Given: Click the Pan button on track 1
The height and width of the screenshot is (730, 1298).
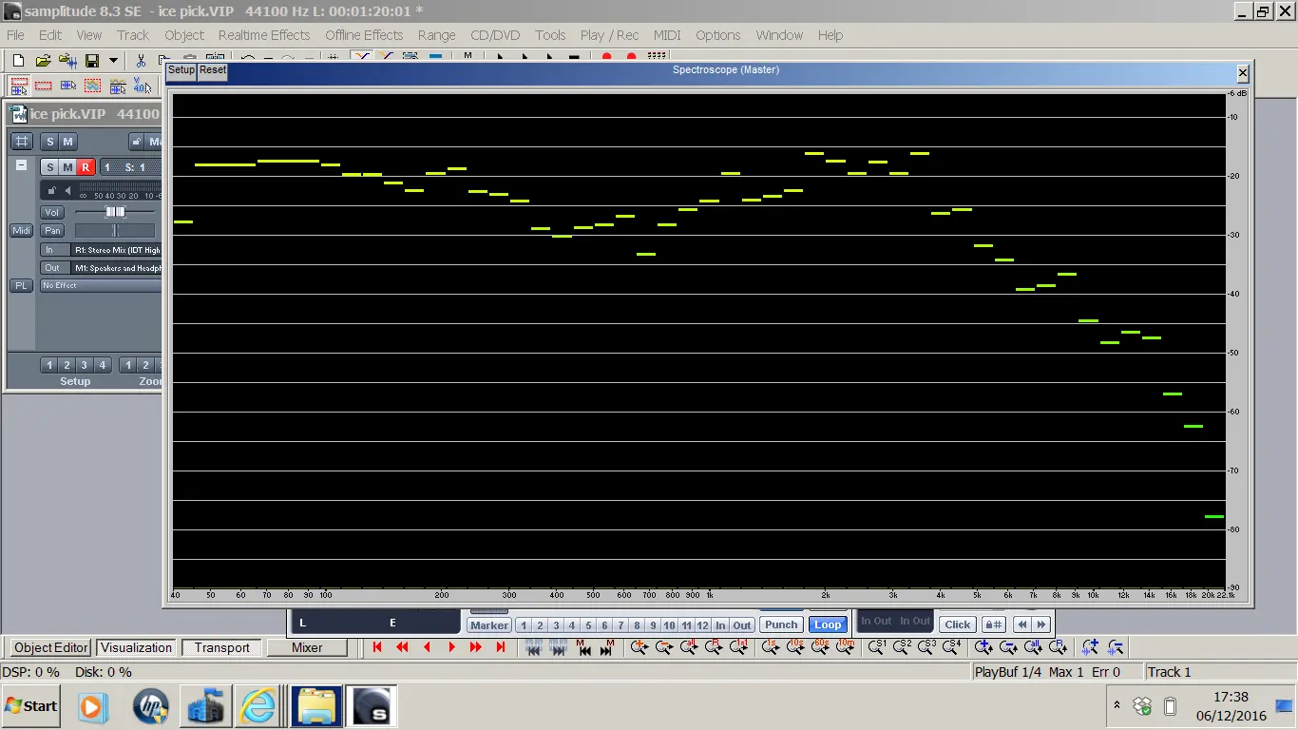Looking at the screenshot, I should click(52, 230).
